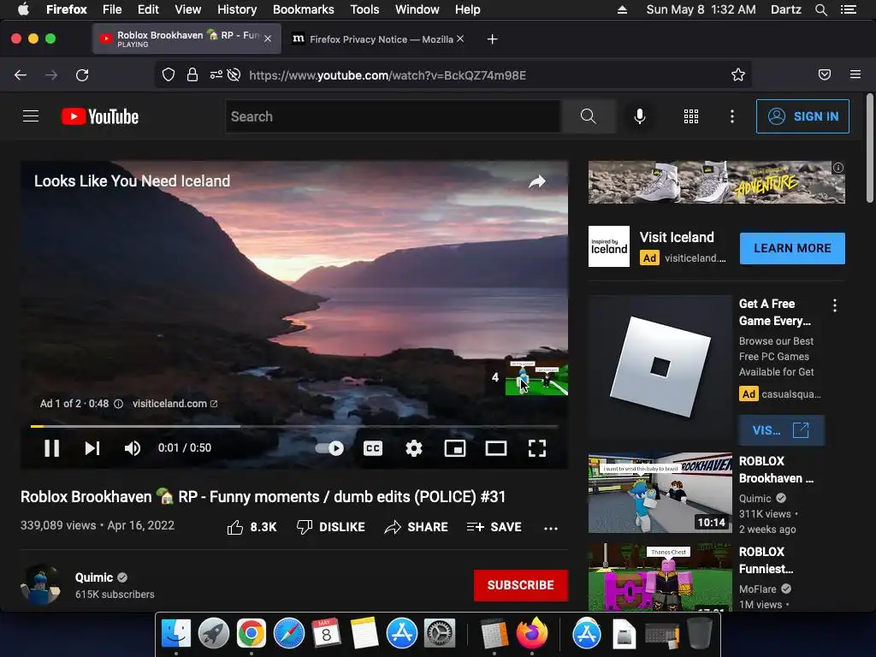The height and width of the screenshot is (657, 876).
Task: Switch to theater mode icon
Action: point(496,448)
